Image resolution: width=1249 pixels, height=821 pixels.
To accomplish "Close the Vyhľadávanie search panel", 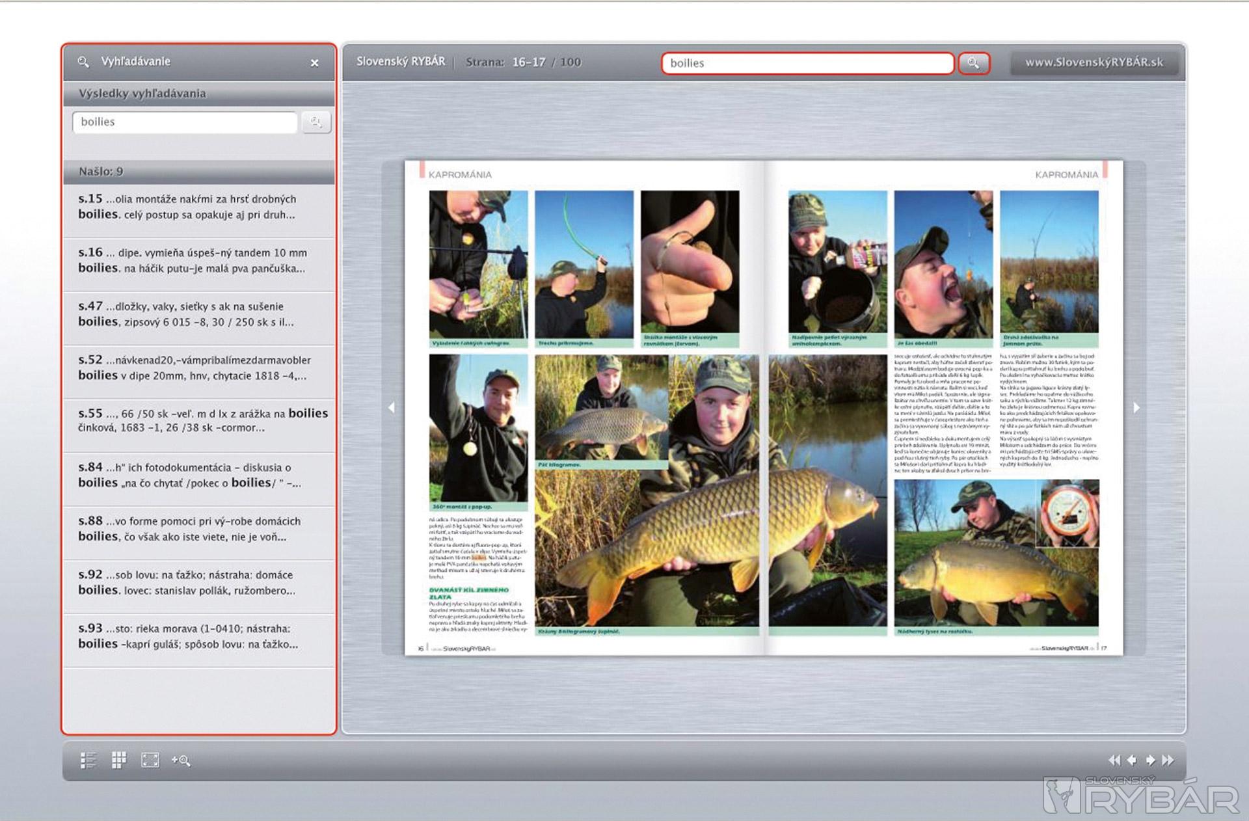I will pos(314,63).
